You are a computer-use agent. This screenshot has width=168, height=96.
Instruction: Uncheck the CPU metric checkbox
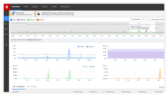coord(11,20)
